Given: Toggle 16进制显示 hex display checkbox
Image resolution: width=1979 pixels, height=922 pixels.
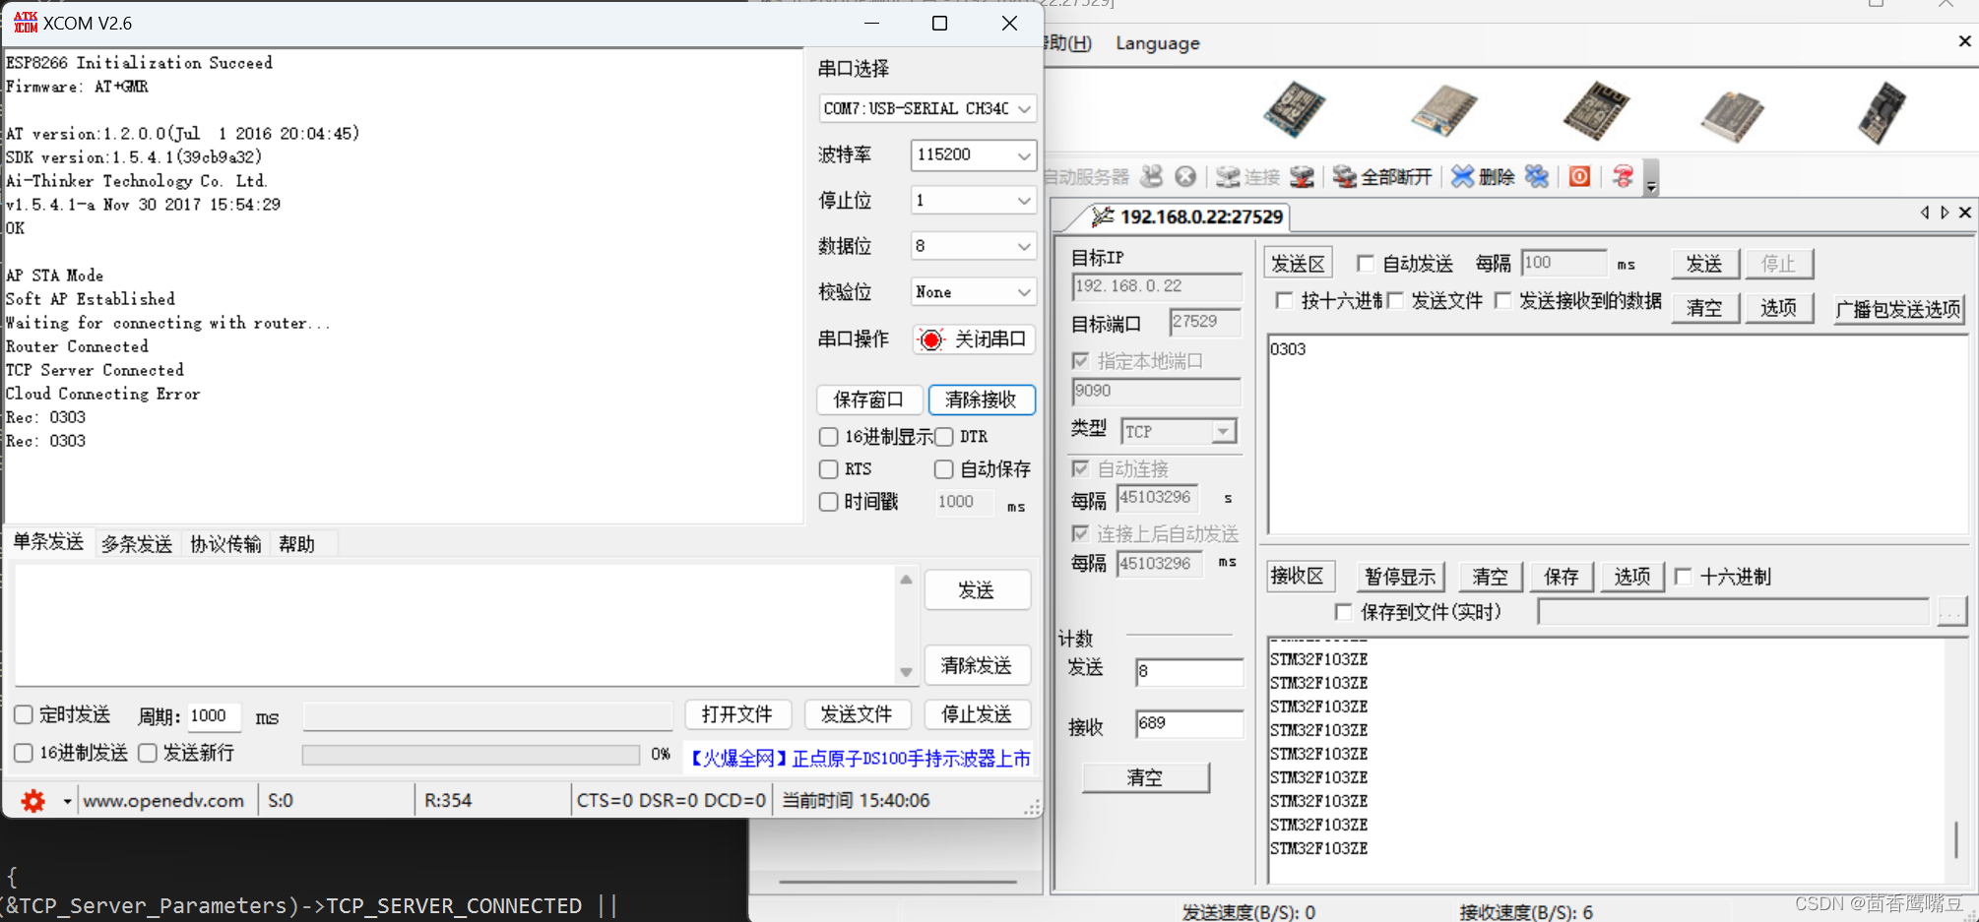Looking at the screenshot, I should point(829,437).
